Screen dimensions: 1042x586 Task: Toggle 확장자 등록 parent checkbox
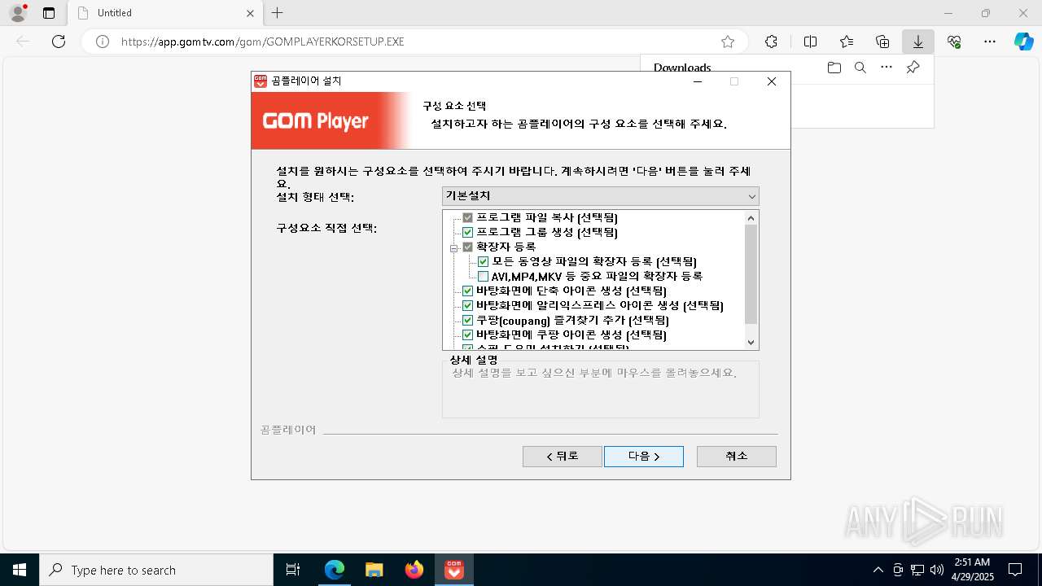coord(467,247)
